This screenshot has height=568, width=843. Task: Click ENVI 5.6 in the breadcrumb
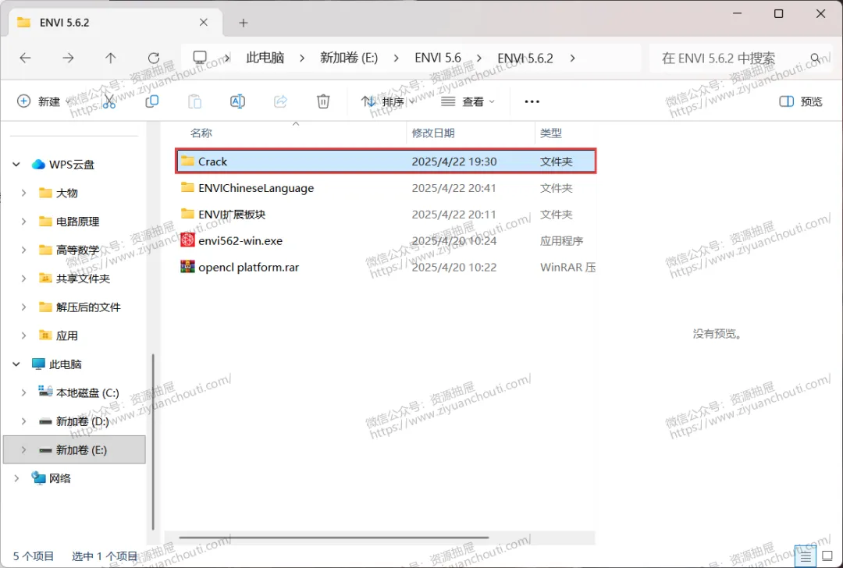(x=438, y=58)
